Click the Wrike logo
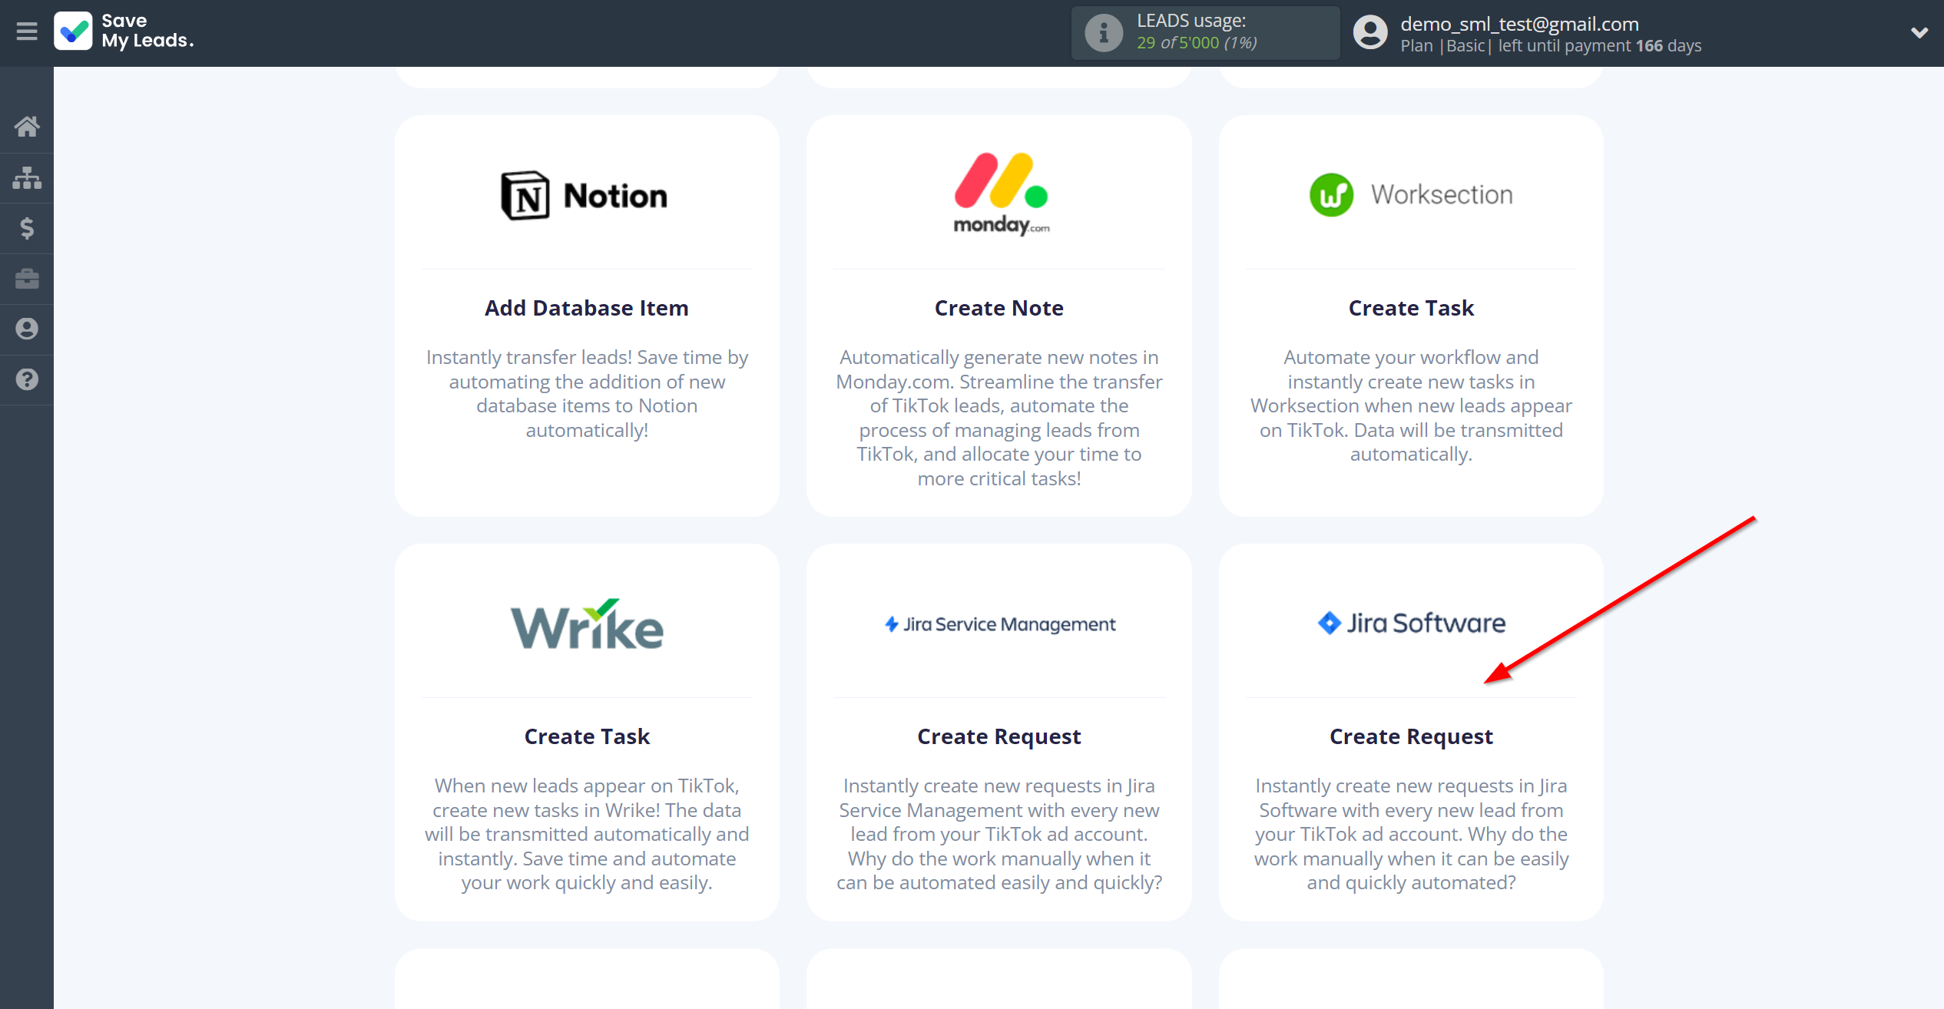Screen dimensions: 1944x1009 coord(587,624)
